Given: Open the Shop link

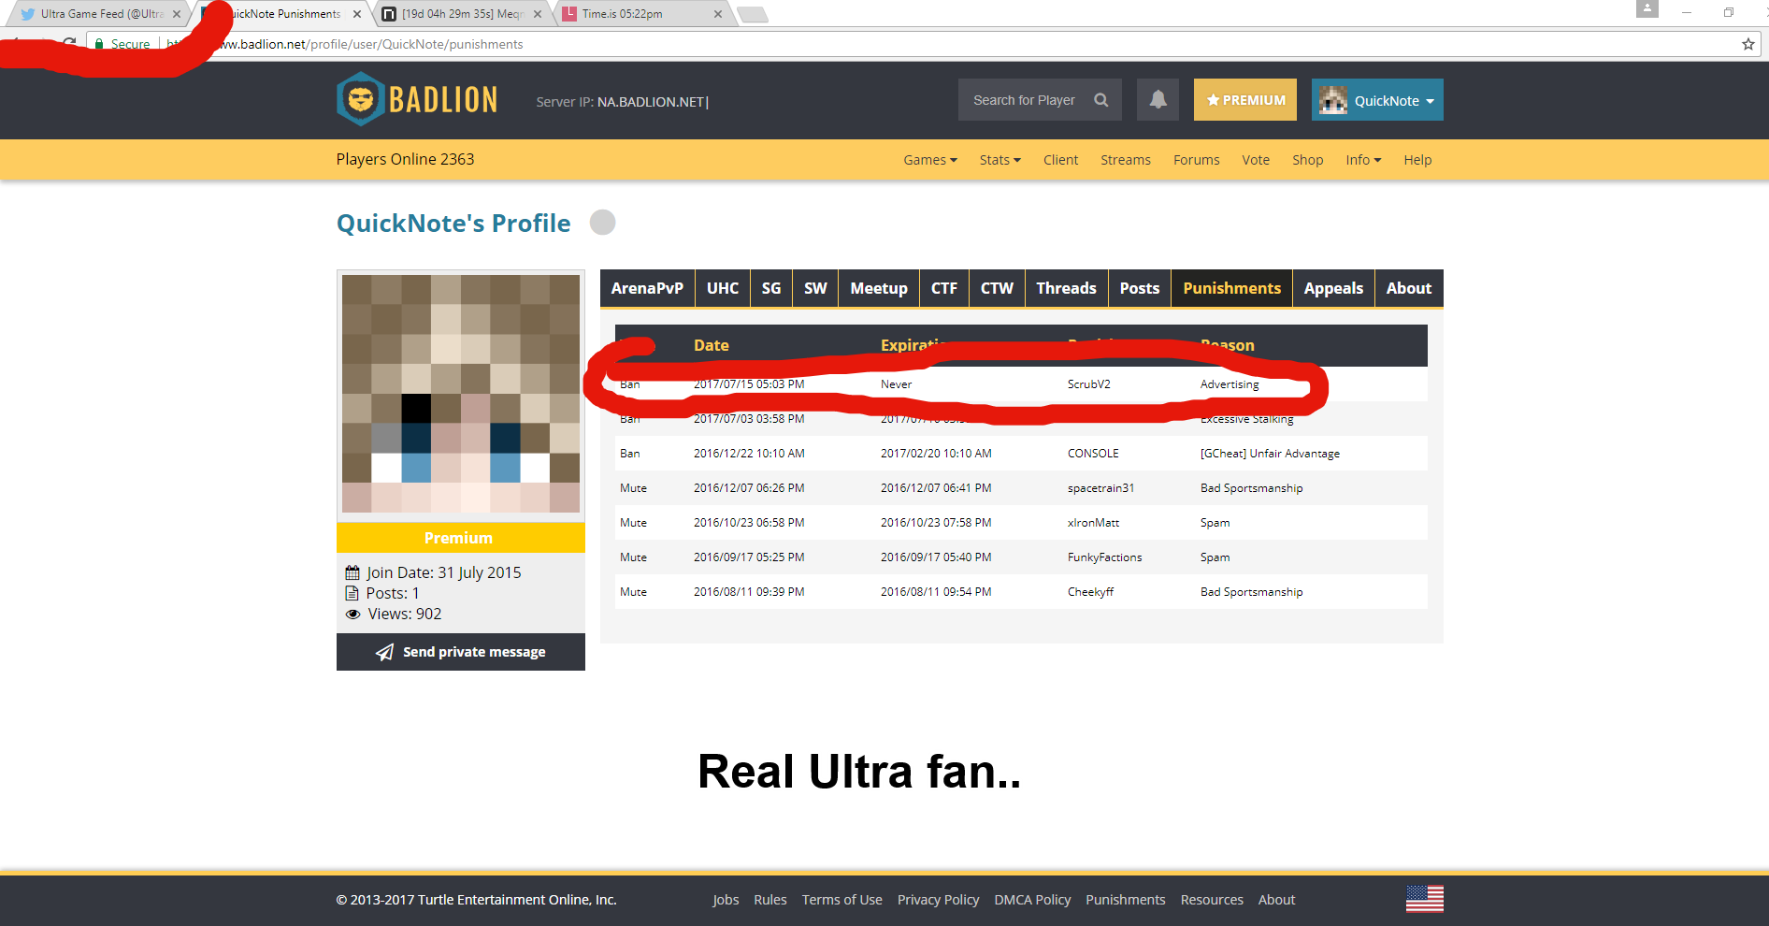Looking at the screenshot, I should (1308, 160).
